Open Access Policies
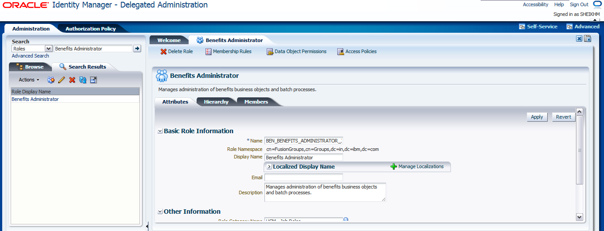604x231 pixels. [x=357, y=51]
